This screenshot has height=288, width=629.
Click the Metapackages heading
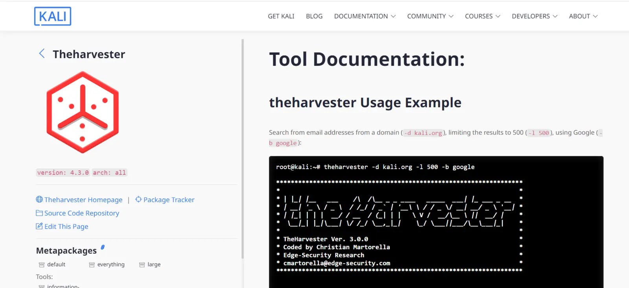pos(66,250)
